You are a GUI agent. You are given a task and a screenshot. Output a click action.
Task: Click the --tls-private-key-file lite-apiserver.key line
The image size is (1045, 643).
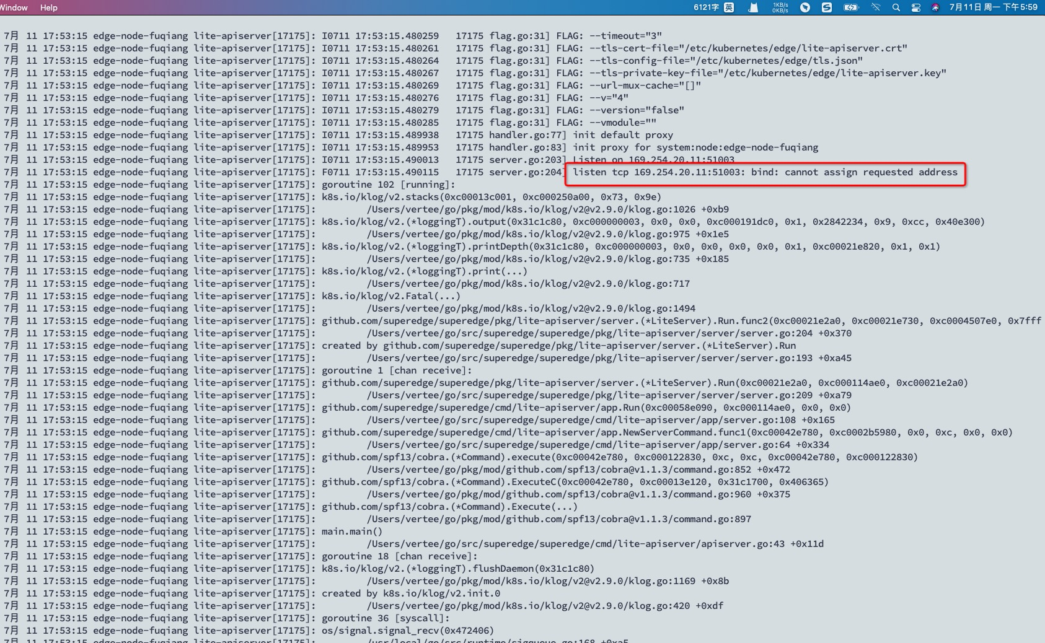(x=751, y=73)
